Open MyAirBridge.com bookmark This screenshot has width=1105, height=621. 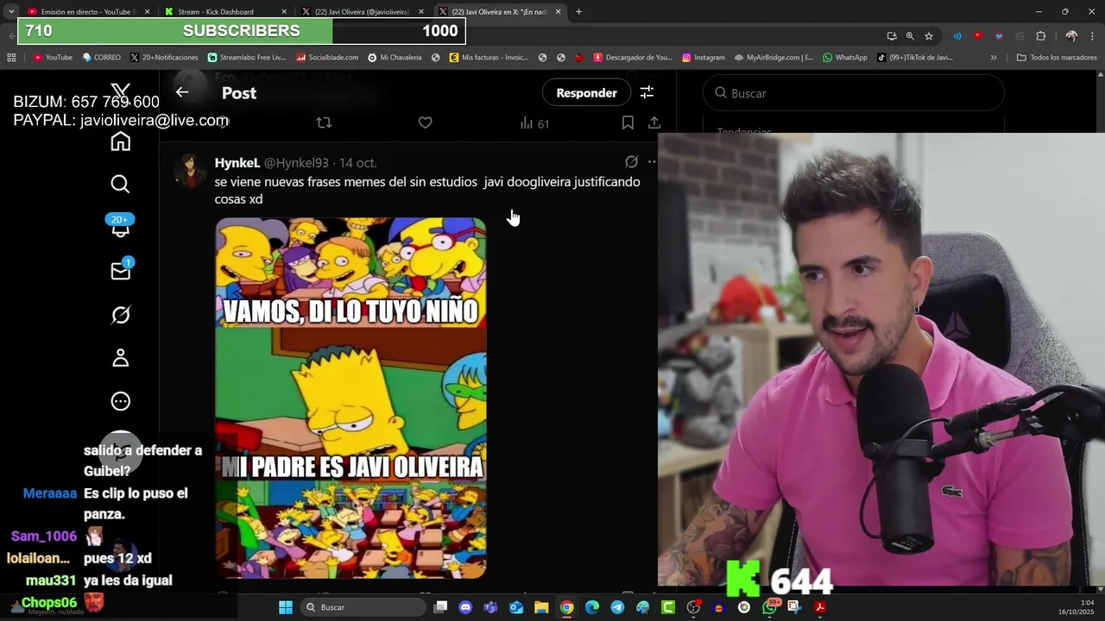[x=773, y=57]
